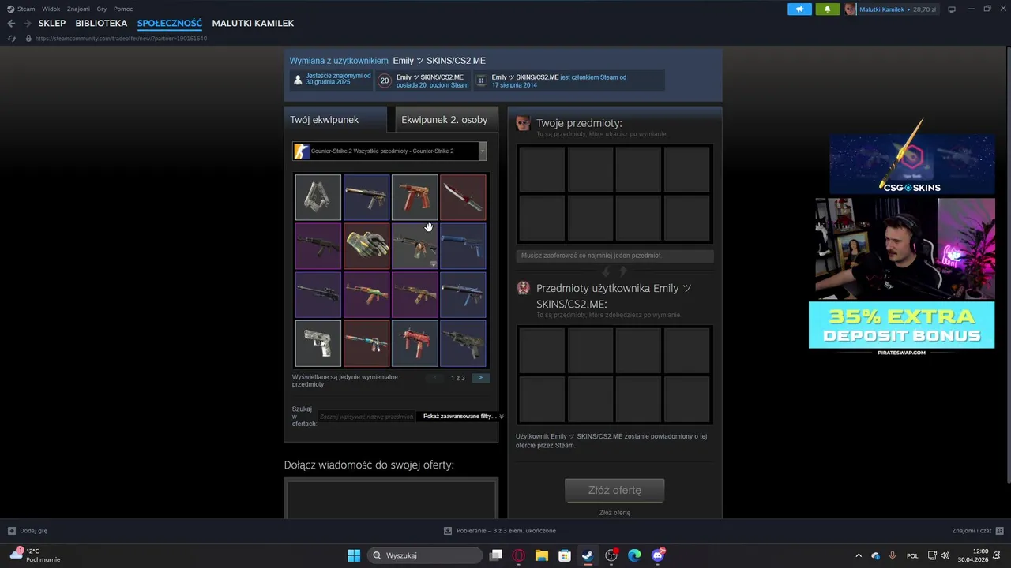Screen dimensions: 1011x568
Task: Select the black AK-47 on purple background
Action: 318,246
